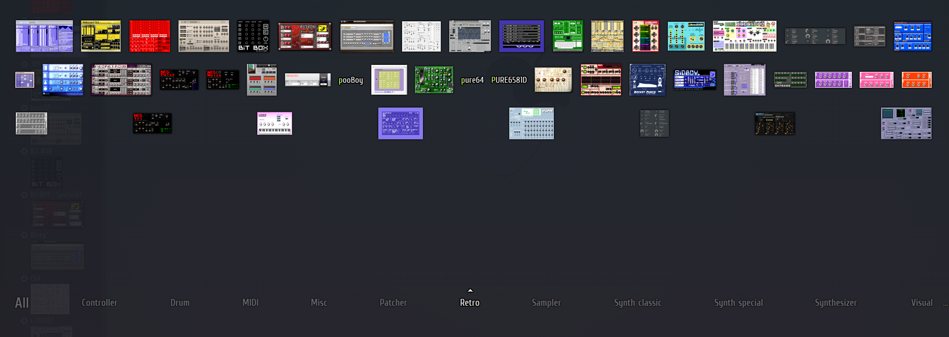This screenshot has height=337, width=949.
Task: Load the NEORETRO DX plugin
Action: click(x=121, y=79)
